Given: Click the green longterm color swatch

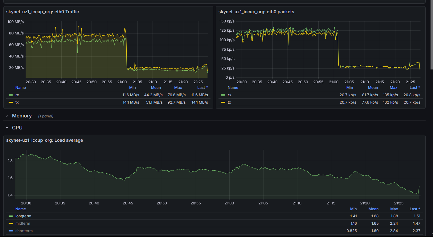Looking at the screenshot, I should click(x=11, y=216).
